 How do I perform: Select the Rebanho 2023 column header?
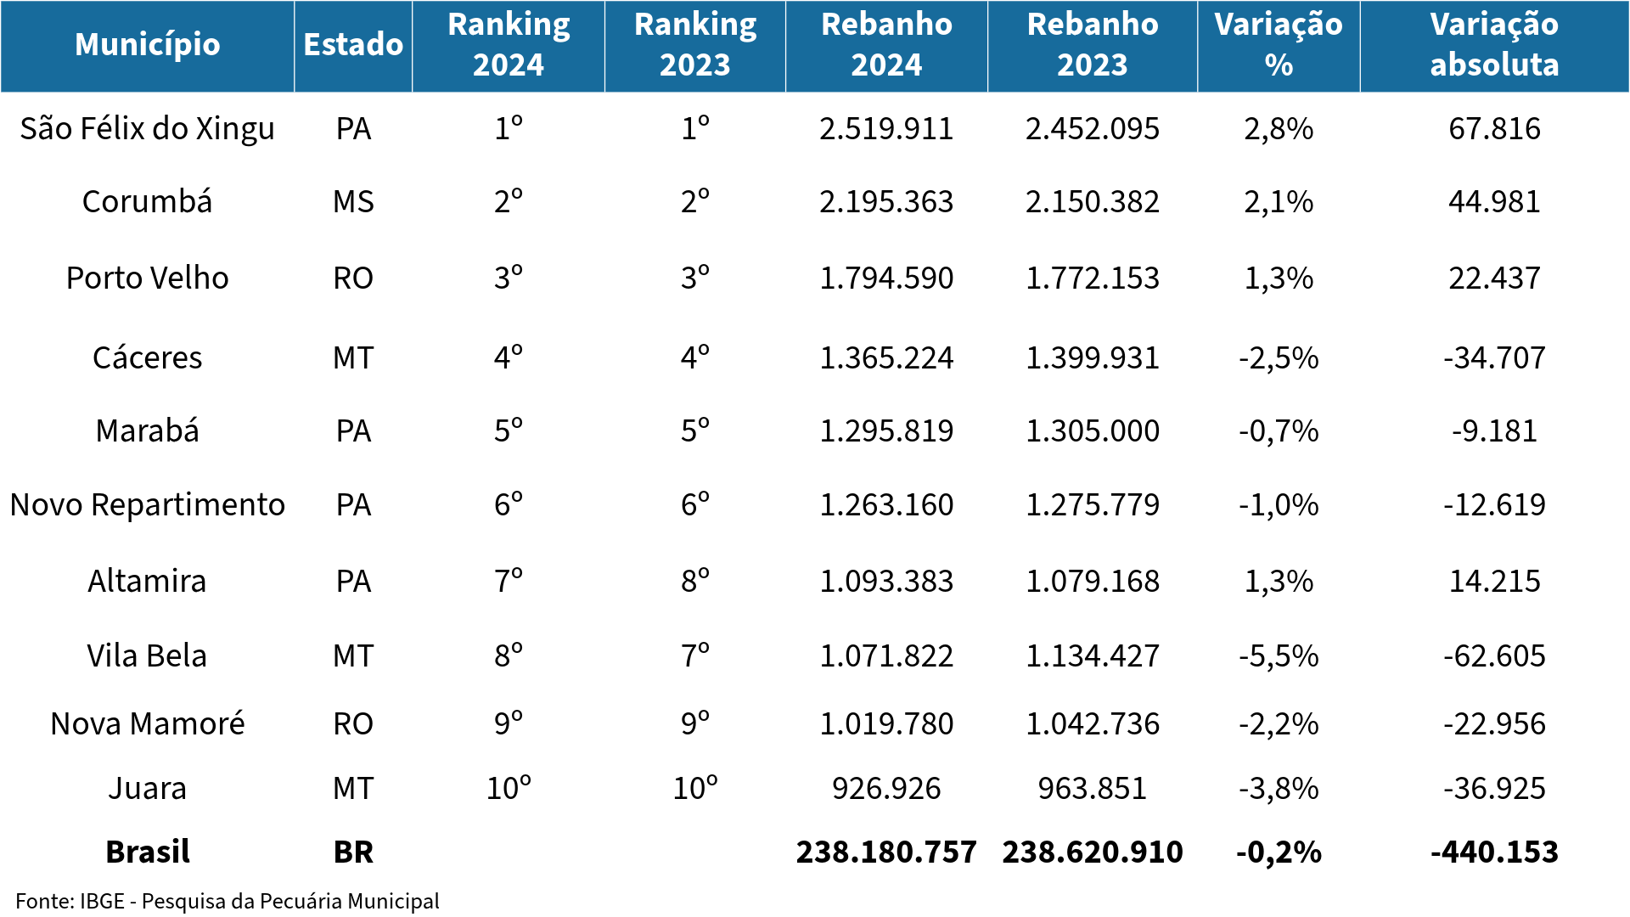click(1093, 46)
